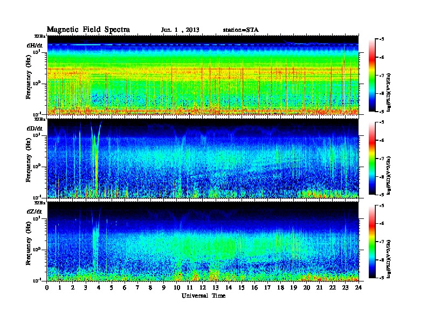Click hour "22" on the Universal Time axis

333,288
